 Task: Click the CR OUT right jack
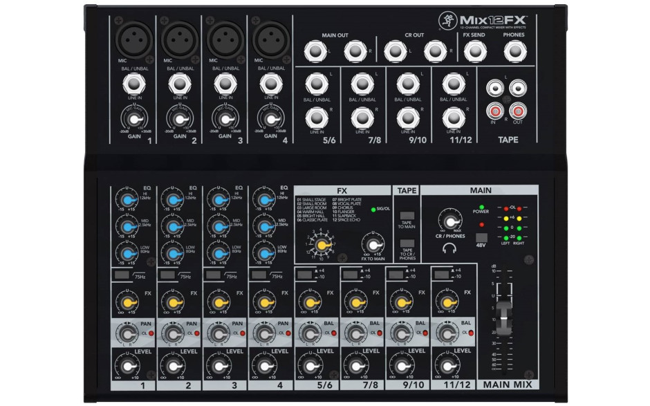pyautogui.click(x=435, y=51)
